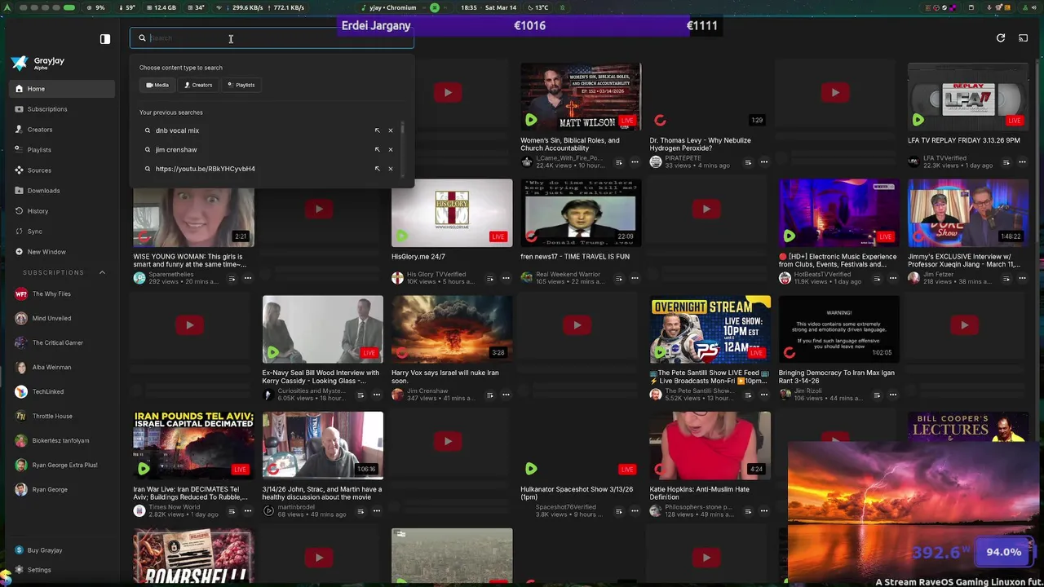Click the refresh icon at top right
This screenshot has height=587, width=1044.
1001,38
